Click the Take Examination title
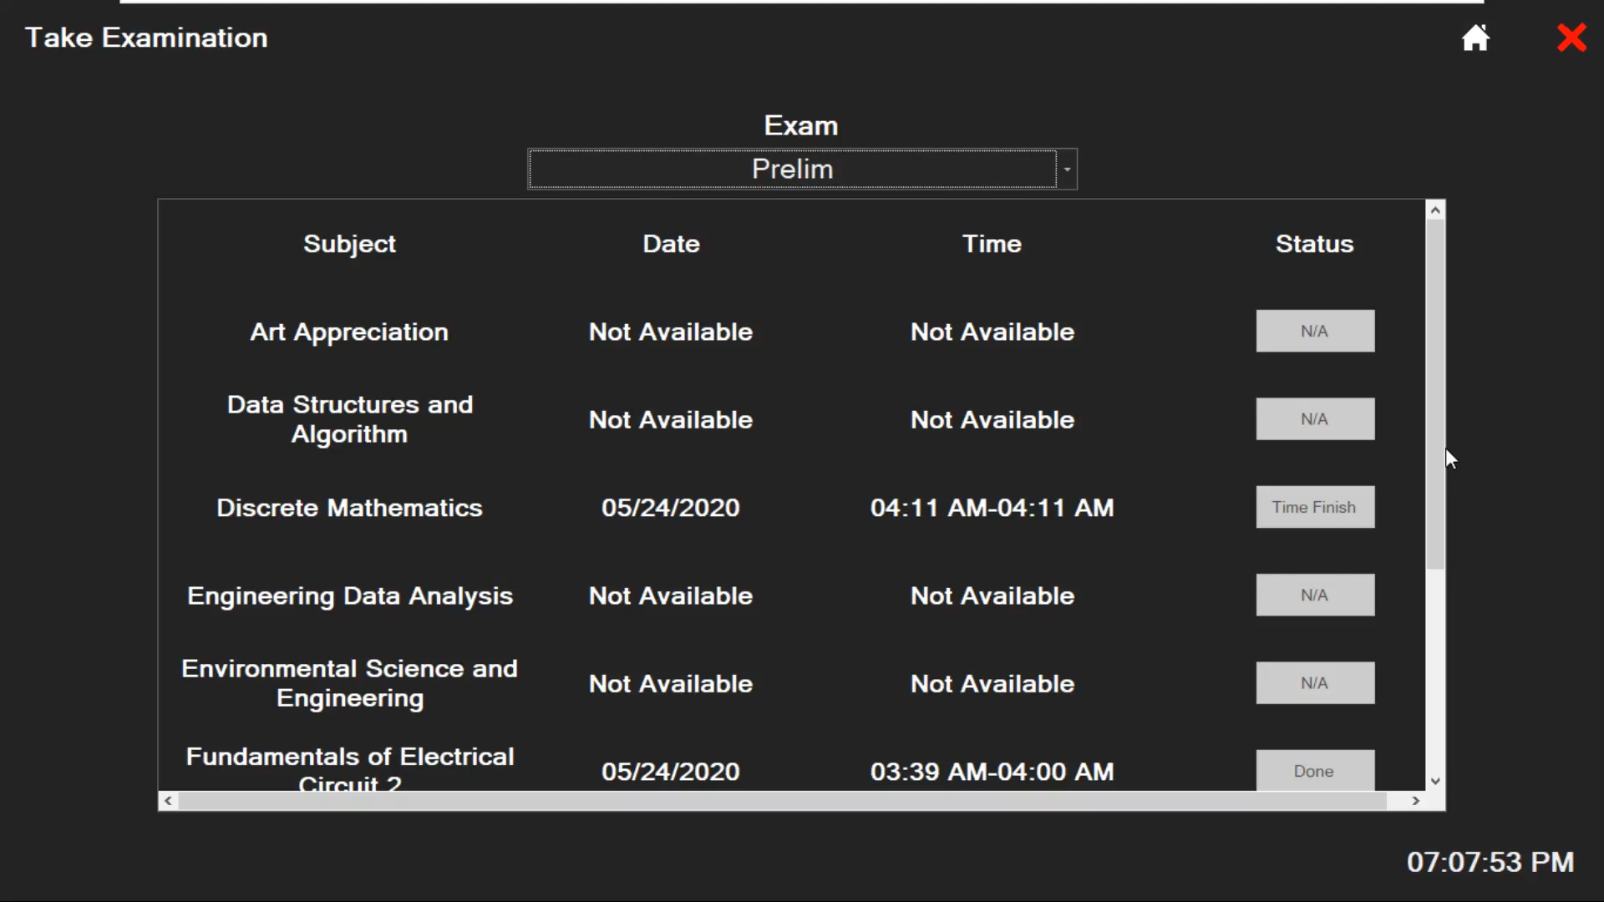Screen dimensions: 1604x902 point(146,38)
